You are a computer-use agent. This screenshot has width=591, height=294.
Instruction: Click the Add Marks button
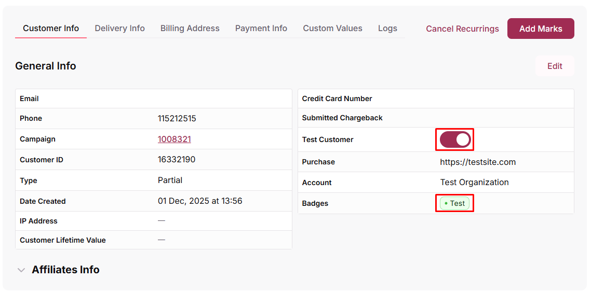tap(541, 29)
